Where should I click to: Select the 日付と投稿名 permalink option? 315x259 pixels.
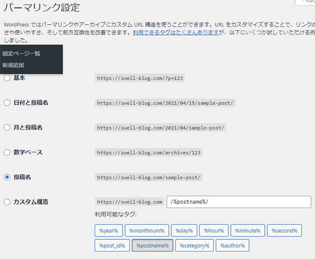coord(7,102)
